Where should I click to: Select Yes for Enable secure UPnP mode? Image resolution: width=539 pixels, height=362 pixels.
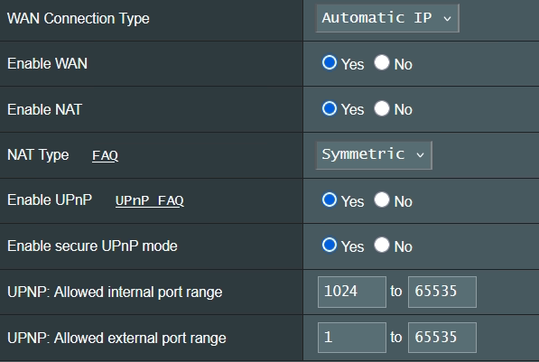click(x=330, y=245)
